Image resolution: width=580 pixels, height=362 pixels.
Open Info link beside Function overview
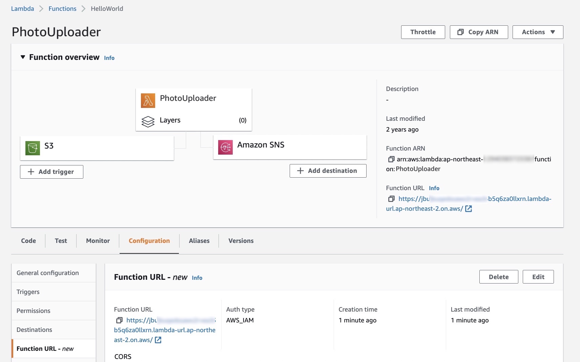point(109,58)
